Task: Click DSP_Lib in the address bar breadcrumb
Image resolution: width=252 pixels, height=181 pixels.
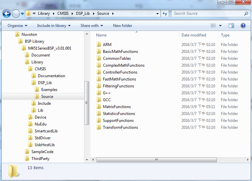Action: [x=83, y=13]
